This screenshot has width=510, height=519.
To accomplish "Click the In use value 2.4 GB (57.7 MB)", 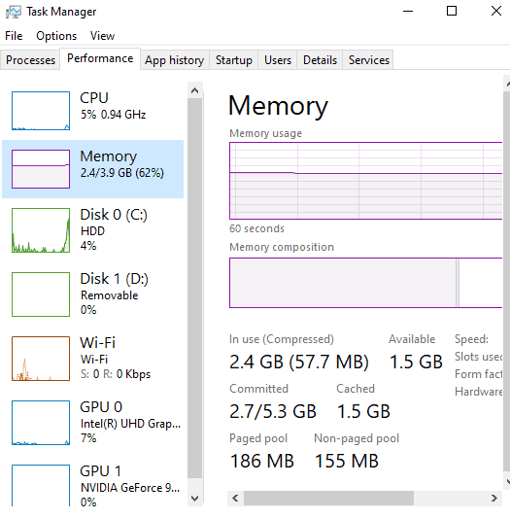I will click(299, 362).
